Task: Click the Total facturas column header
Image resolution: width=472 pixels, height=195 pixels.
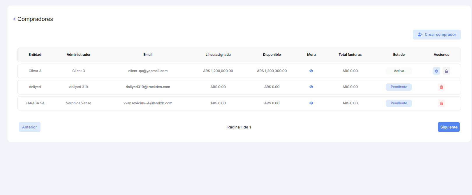Action: (350, 55)
